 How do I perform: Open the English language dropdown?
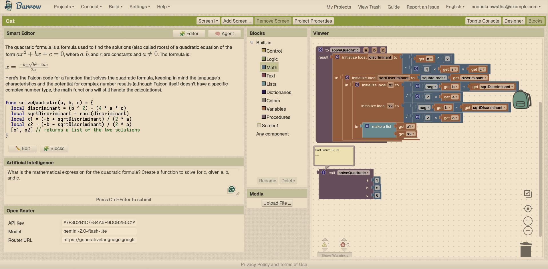455,7
